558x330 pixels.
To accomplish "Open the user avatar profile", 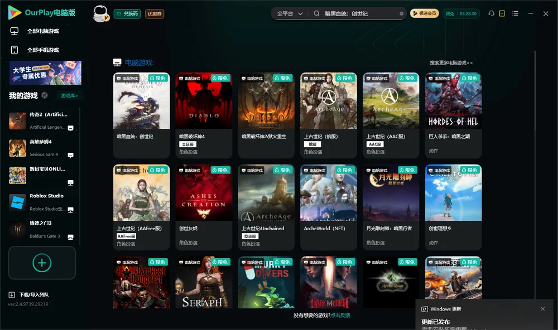I will coord(100,13).
